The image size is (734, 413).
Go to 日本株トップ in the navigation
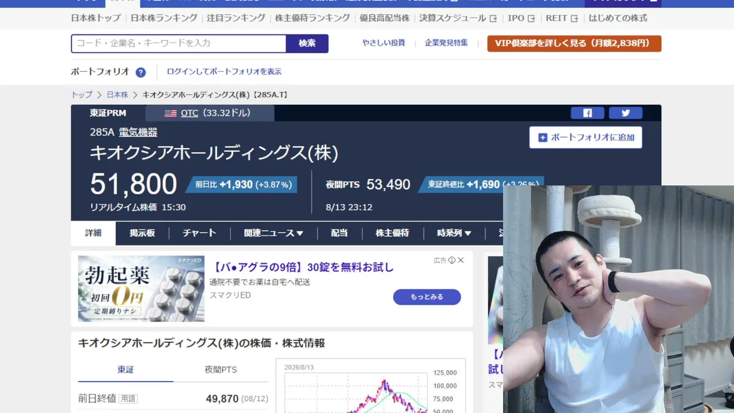96,18
